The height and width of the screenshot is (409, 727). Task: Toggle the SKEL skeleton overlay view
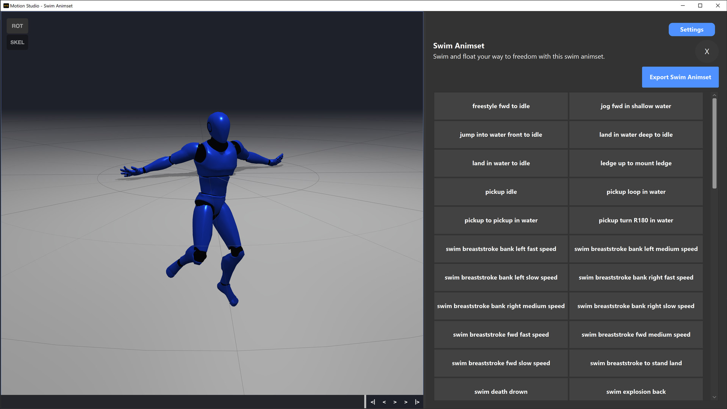(x=17, y=42)
